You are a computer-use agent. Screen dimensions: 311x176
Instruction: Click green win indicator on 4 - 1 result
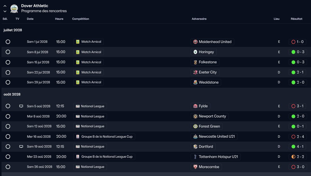point(293,146)
